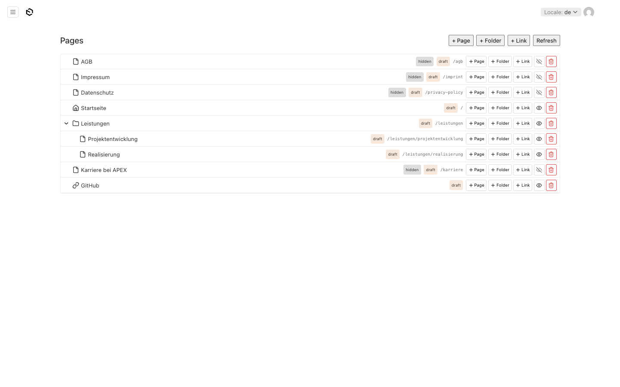This screenshot has height=387, width=620.
Task: Open the Karriere bei APEX page
Action: click(x=104, y=170)
